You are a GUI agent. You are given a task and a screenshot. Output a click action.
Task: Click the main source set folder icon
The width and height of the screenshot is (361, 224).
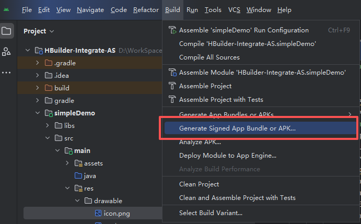[x=68, y=151]
